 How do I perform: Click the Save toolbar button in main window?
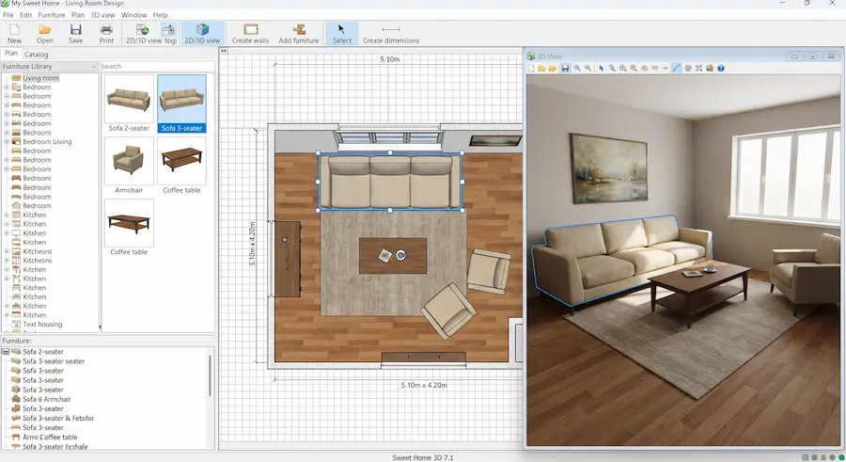tap(75, 34)
